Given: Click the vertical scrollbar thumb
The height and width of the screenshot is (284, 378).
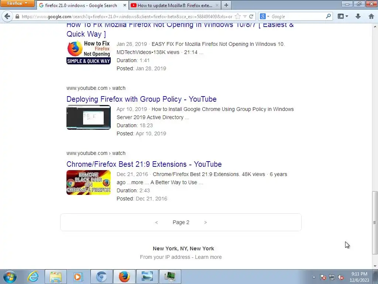Looking at the screenshot, I should pyautogui.click(x=375, y=223).
